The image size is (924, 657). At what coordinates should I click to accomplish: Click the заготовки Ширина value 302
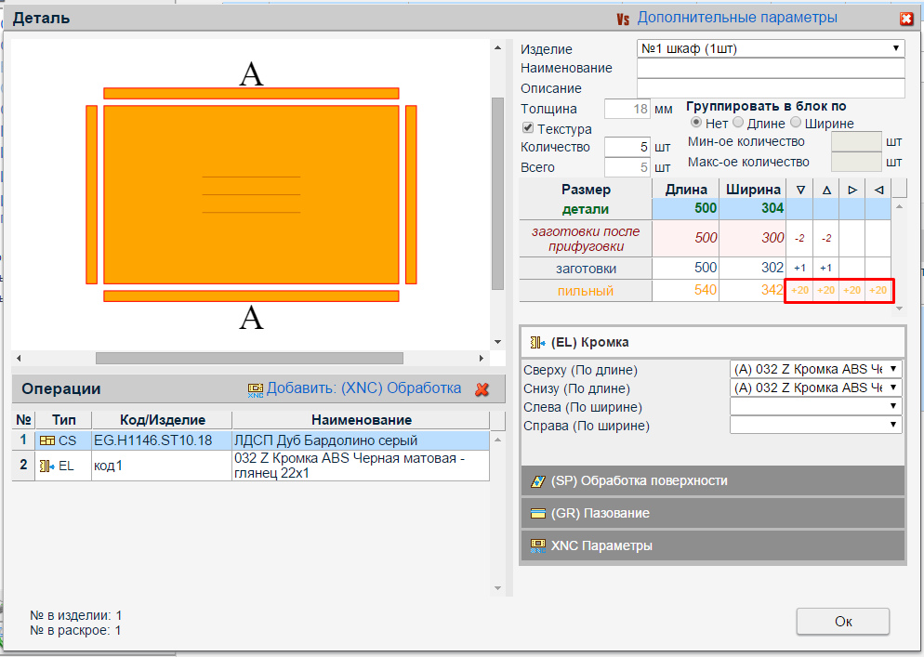tap(753, 268)
